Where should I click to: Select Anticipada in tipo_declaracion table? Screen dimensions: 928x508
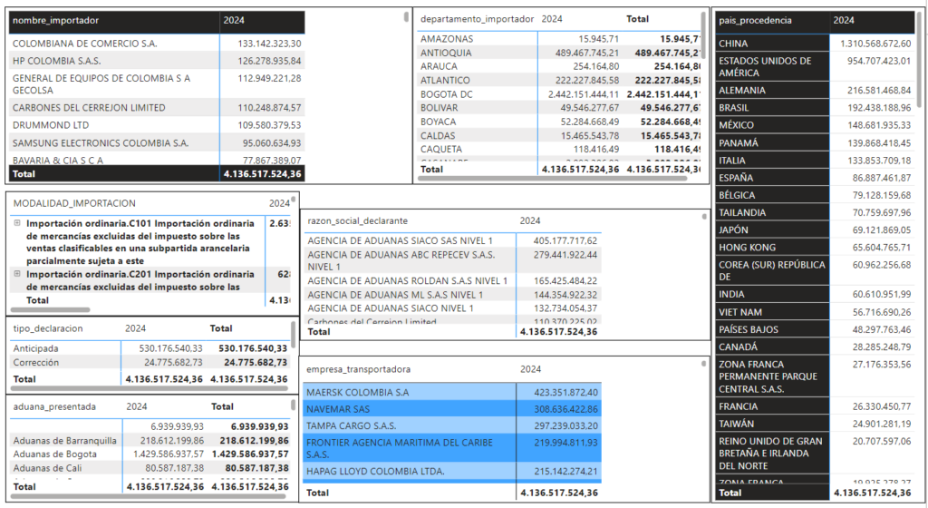pos(150,348)
